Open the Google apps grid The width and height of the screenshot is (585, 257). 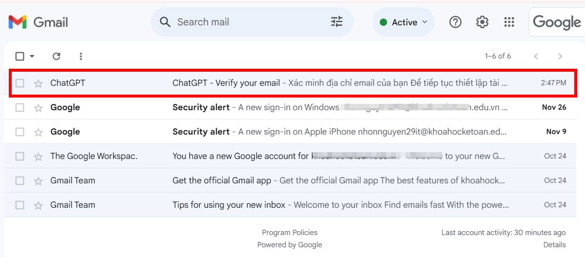pos(509,22)
